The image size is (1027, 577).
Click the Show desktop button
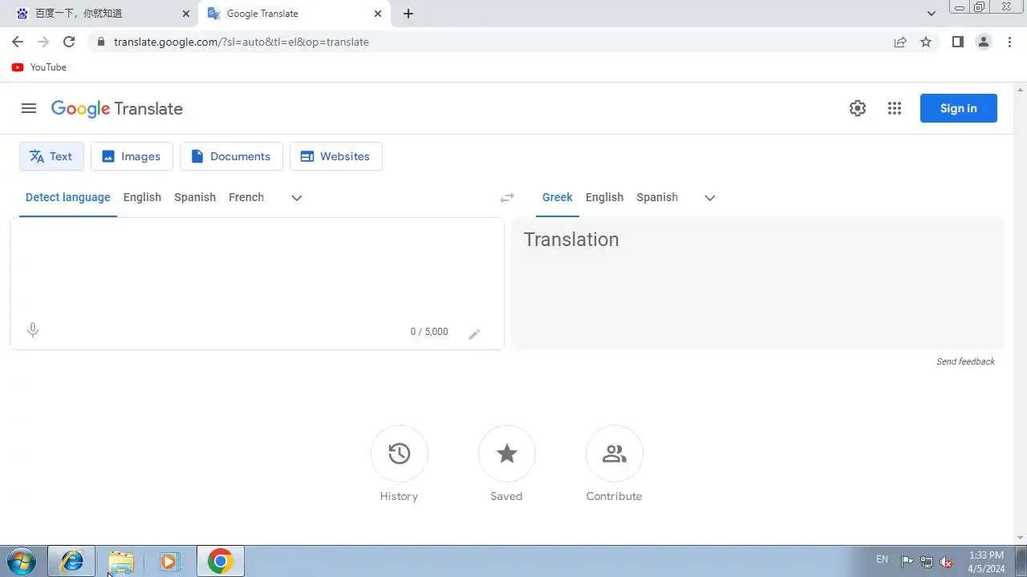[1020, 561]
